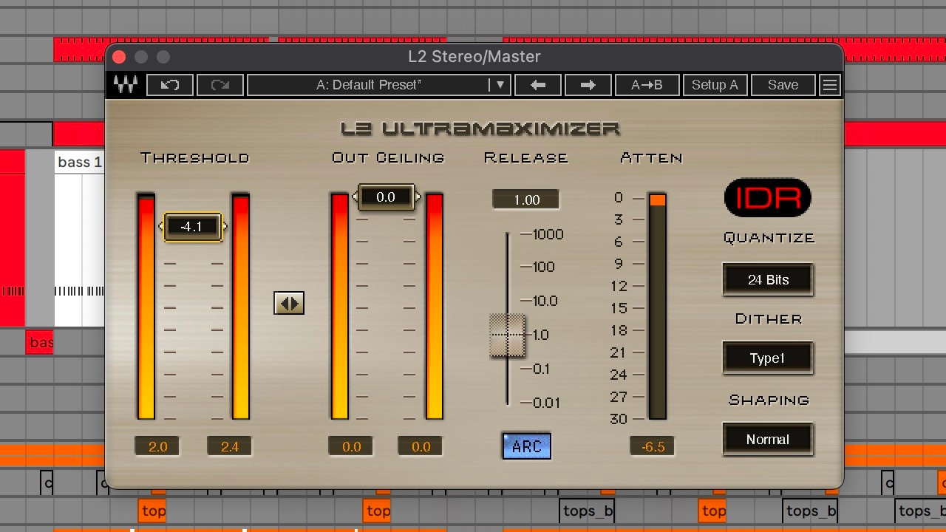Copy setup A to B
This screenshot has height=532, width=946.
[x=647, y=85]
